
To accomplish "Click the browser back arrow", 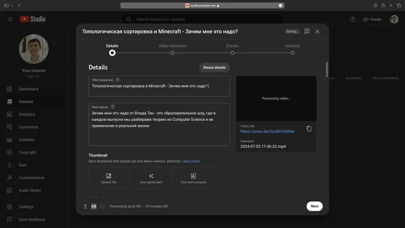I will point(20,5).
